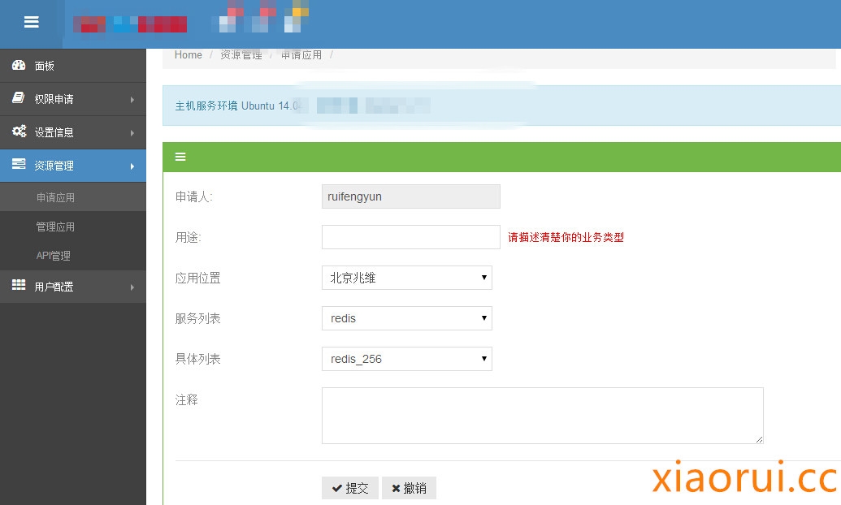Click the server icon beside 资源管理
The height and width of the screenshot is (505, 841).
(19, 165)
